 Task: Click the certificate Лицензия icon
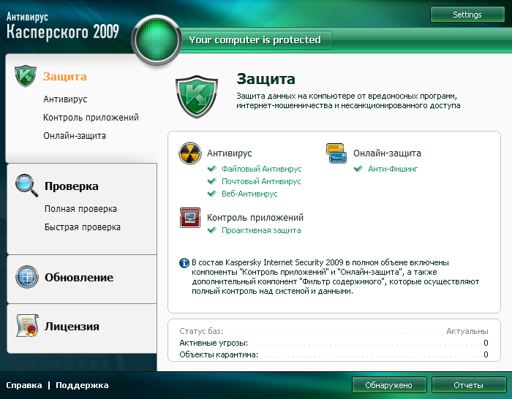(x=28, y=326)
